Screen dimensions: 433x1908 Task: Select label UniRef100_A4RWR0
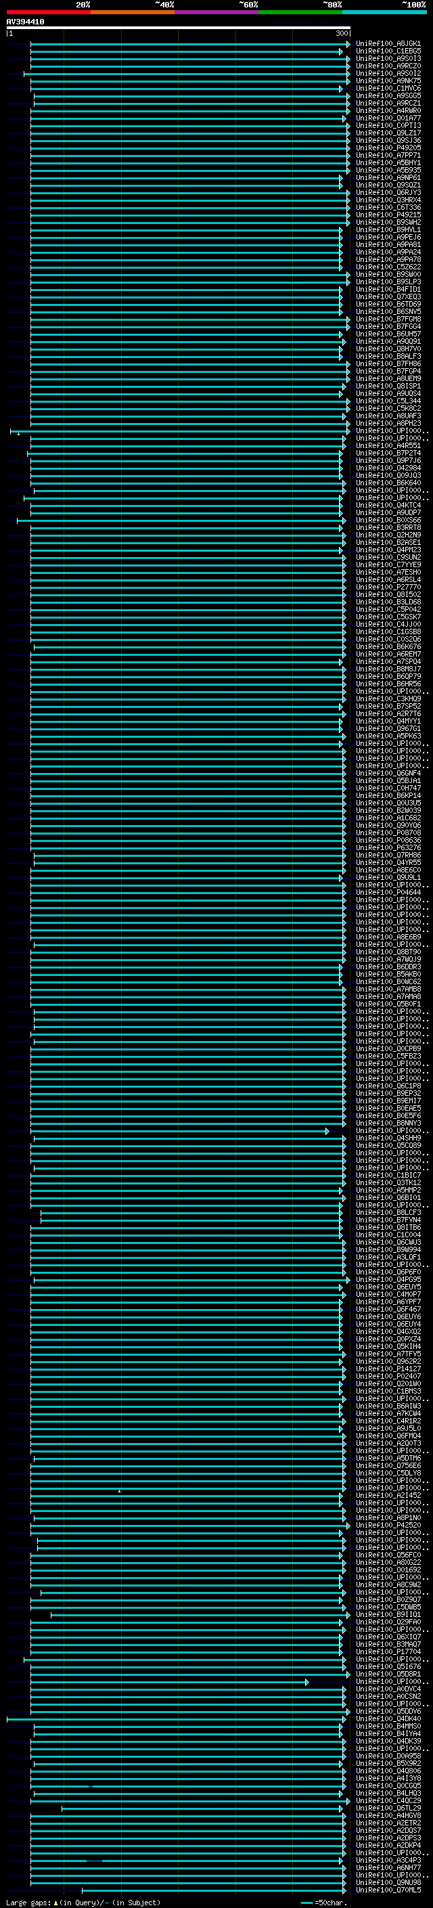(x=388, y=110)
